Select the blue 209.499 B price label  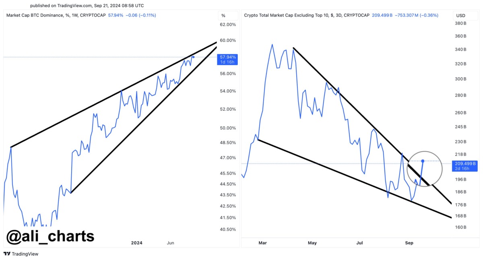pos(465,166)
